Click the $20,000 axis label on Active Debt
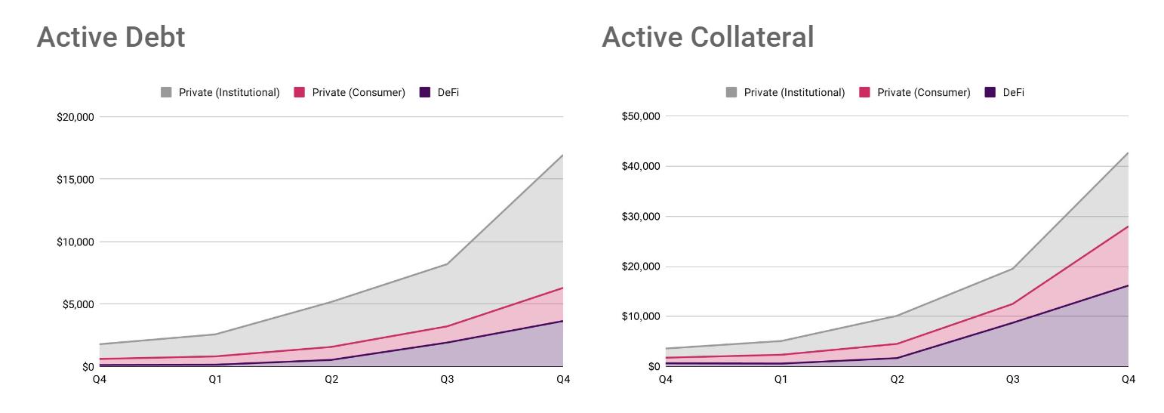1164x413 pixels. (x=75, y=117)
